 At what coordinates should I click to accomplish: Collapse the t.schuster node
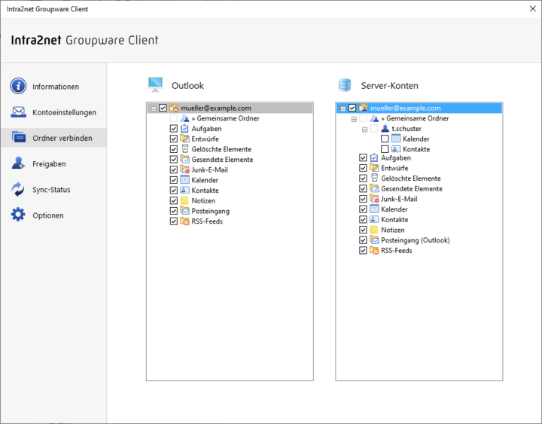click(x=364, y=130)
